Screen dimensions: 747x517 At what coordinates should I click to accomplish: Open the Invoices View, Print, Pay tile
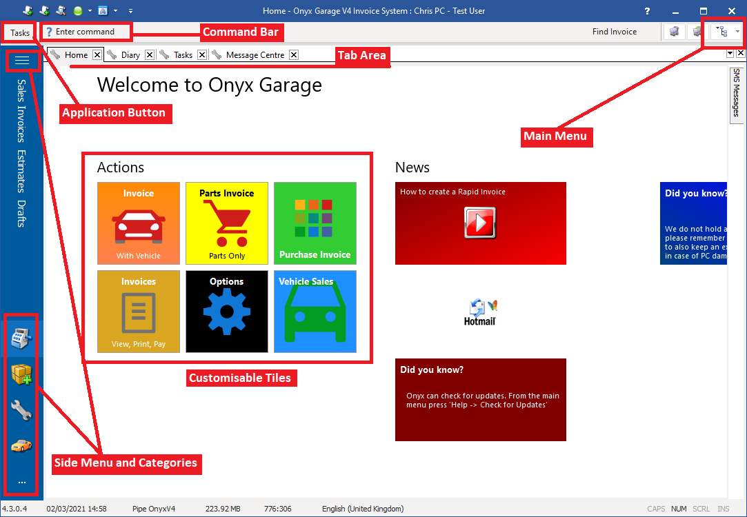(139, 312)
